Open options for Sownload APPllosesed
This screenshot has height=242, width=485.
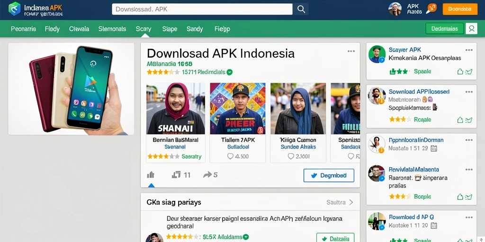click(469, 92)
